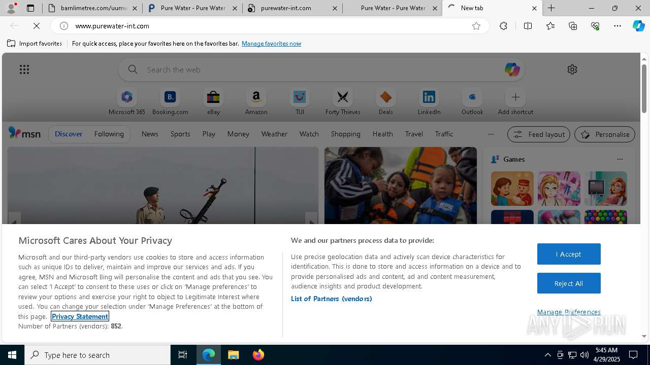This screenshot has width=650, height=365.
Task: Open the Traffic category
Action: [444, 134]
